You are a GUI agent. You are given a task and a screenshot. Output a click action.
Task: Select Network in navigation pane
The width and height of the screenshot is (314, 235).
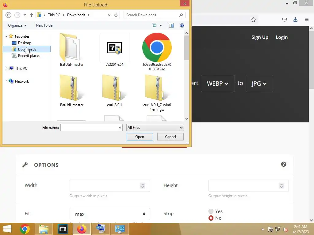tap(22, 81)
